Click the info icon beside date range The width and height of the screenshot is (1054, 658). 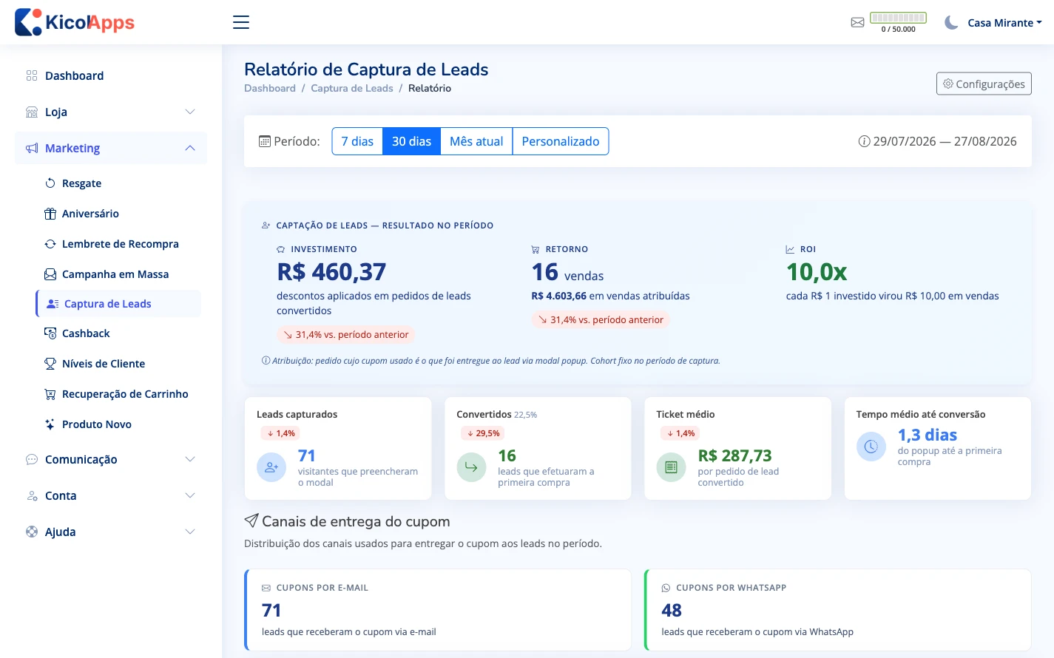864,141
